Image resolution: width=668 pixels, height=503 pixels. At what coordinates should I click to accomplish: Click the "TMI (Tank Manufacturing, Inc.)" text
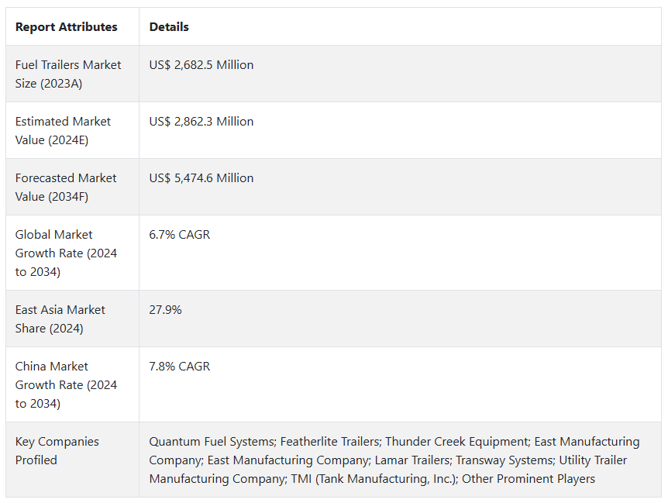[373, 479]
